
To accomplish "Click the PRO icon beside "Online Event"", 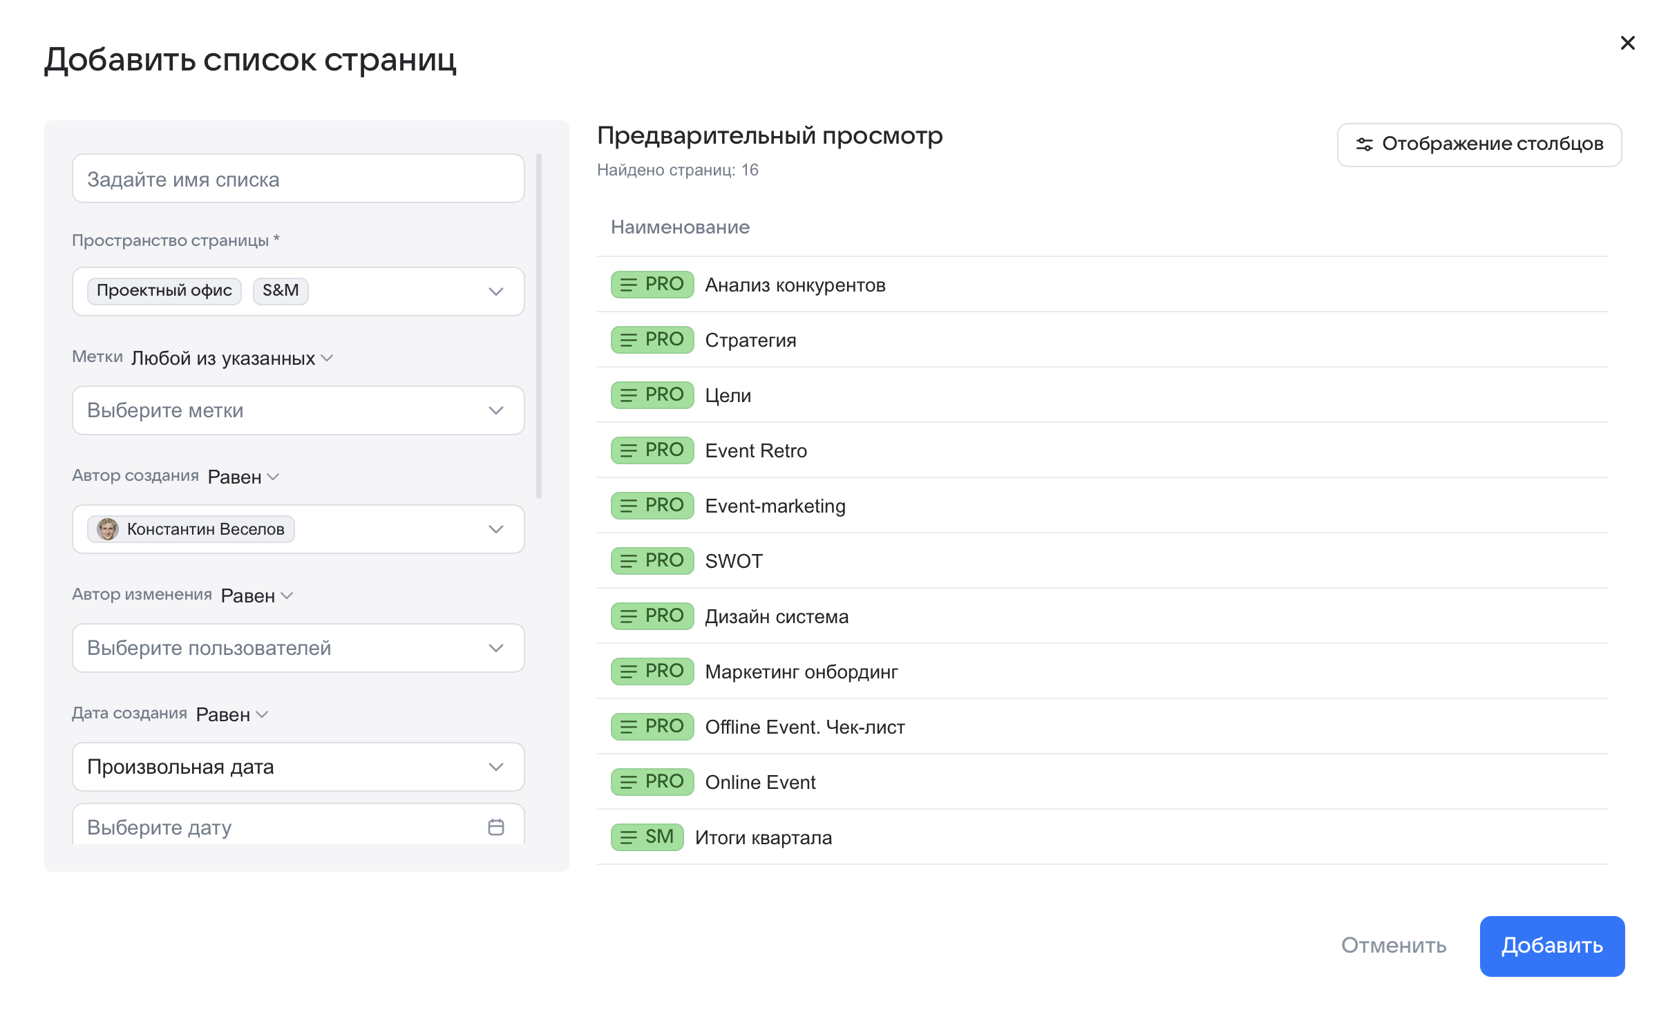I will [x=652, y=781].
